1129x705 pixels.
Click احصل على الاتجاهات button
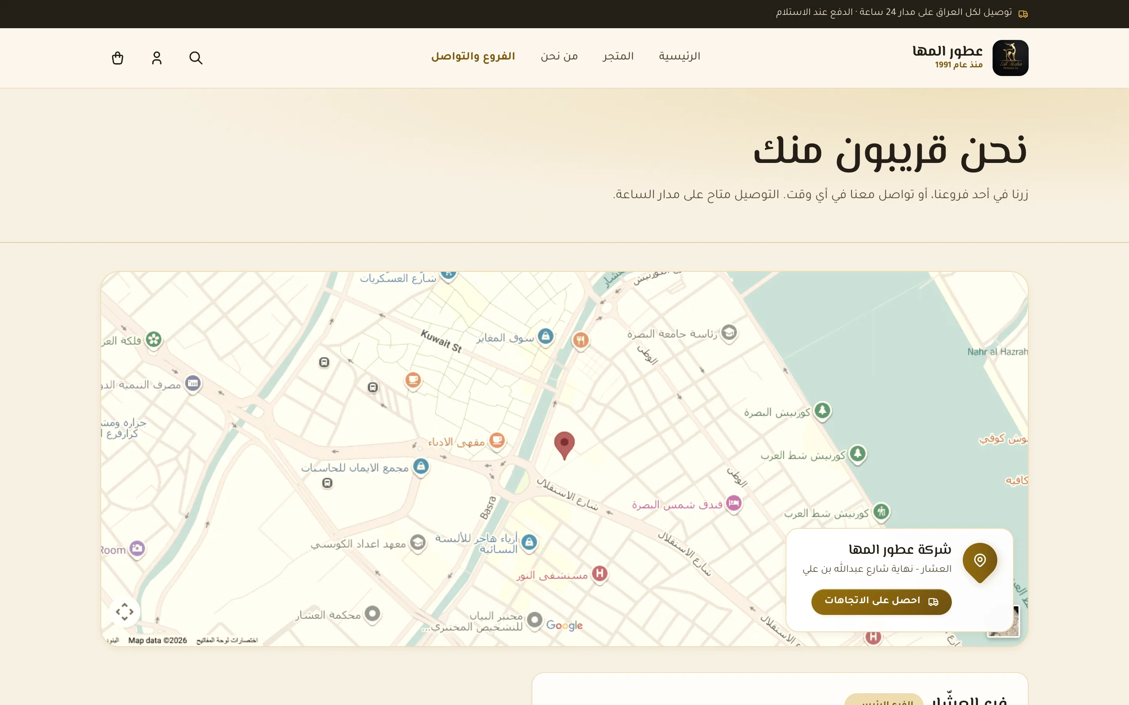(881, 601)
